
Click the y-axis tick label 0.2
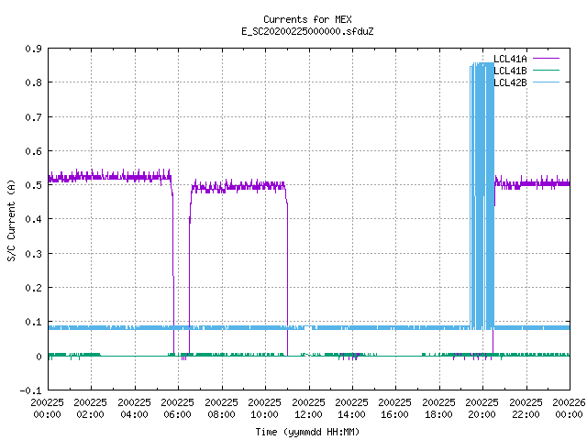33,288
